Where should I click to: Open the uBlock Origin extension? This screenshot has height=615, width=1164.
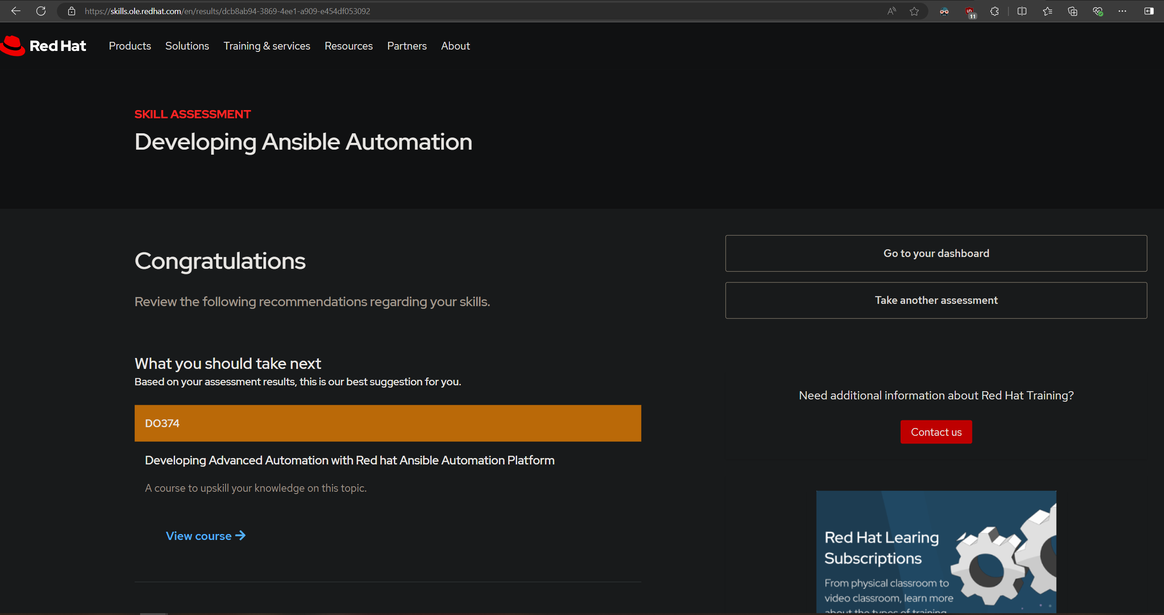(969, 11)
